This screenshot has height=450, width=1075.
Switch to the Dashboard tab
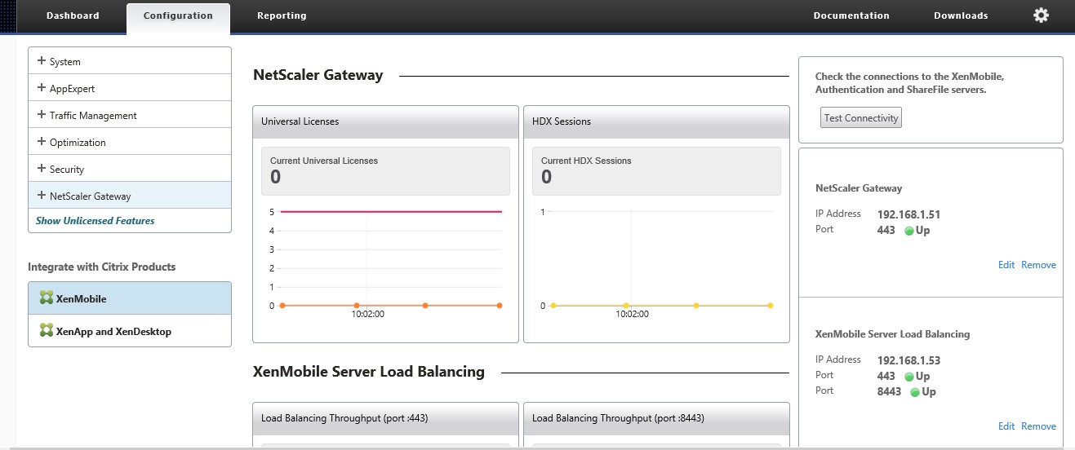73,15
